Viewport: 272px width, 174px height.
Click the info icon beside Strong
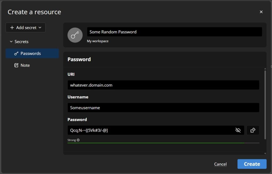(x=78, y=140)
